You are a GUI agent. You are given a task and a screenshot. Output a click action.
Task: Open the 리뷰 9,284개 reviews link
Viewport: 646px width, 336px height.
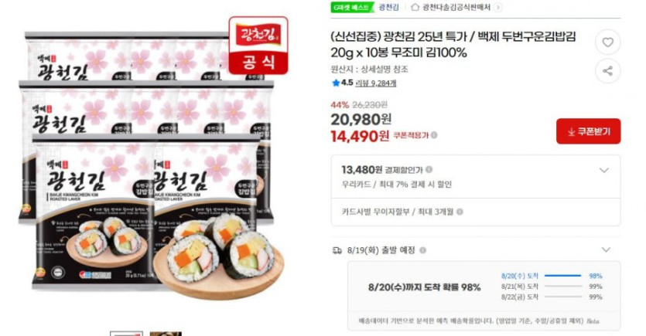[376, 83]
